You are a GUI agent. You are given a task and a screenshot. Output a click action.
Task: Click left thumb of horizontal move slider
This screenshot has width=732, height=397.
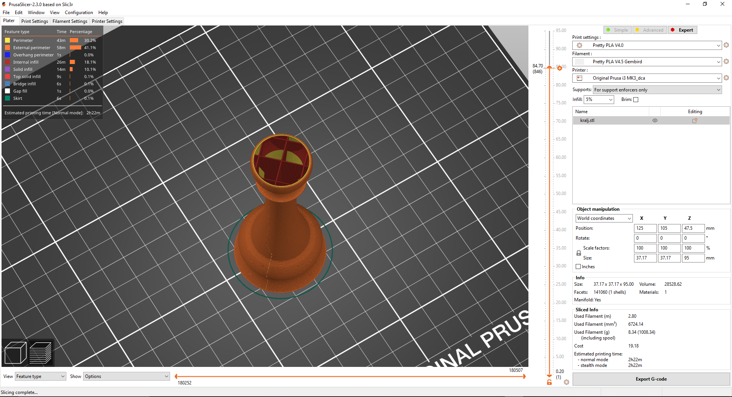176,376
